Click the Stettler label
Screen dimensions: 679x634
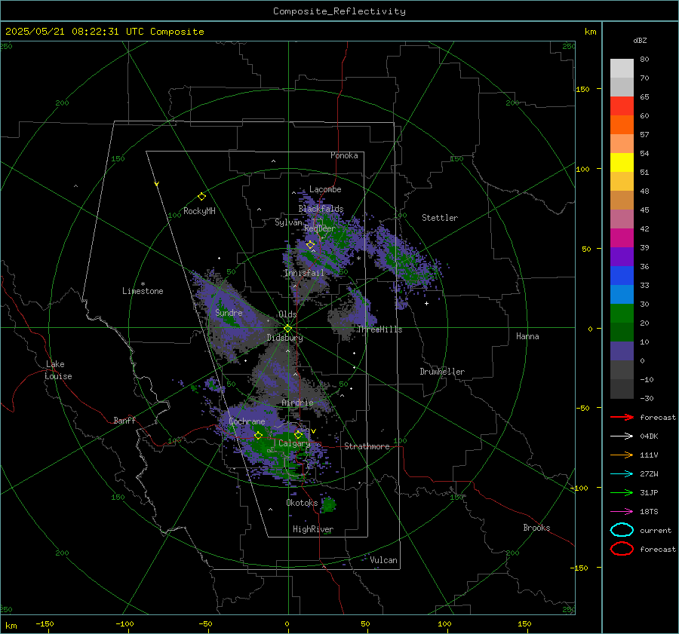tap(440, 218)
